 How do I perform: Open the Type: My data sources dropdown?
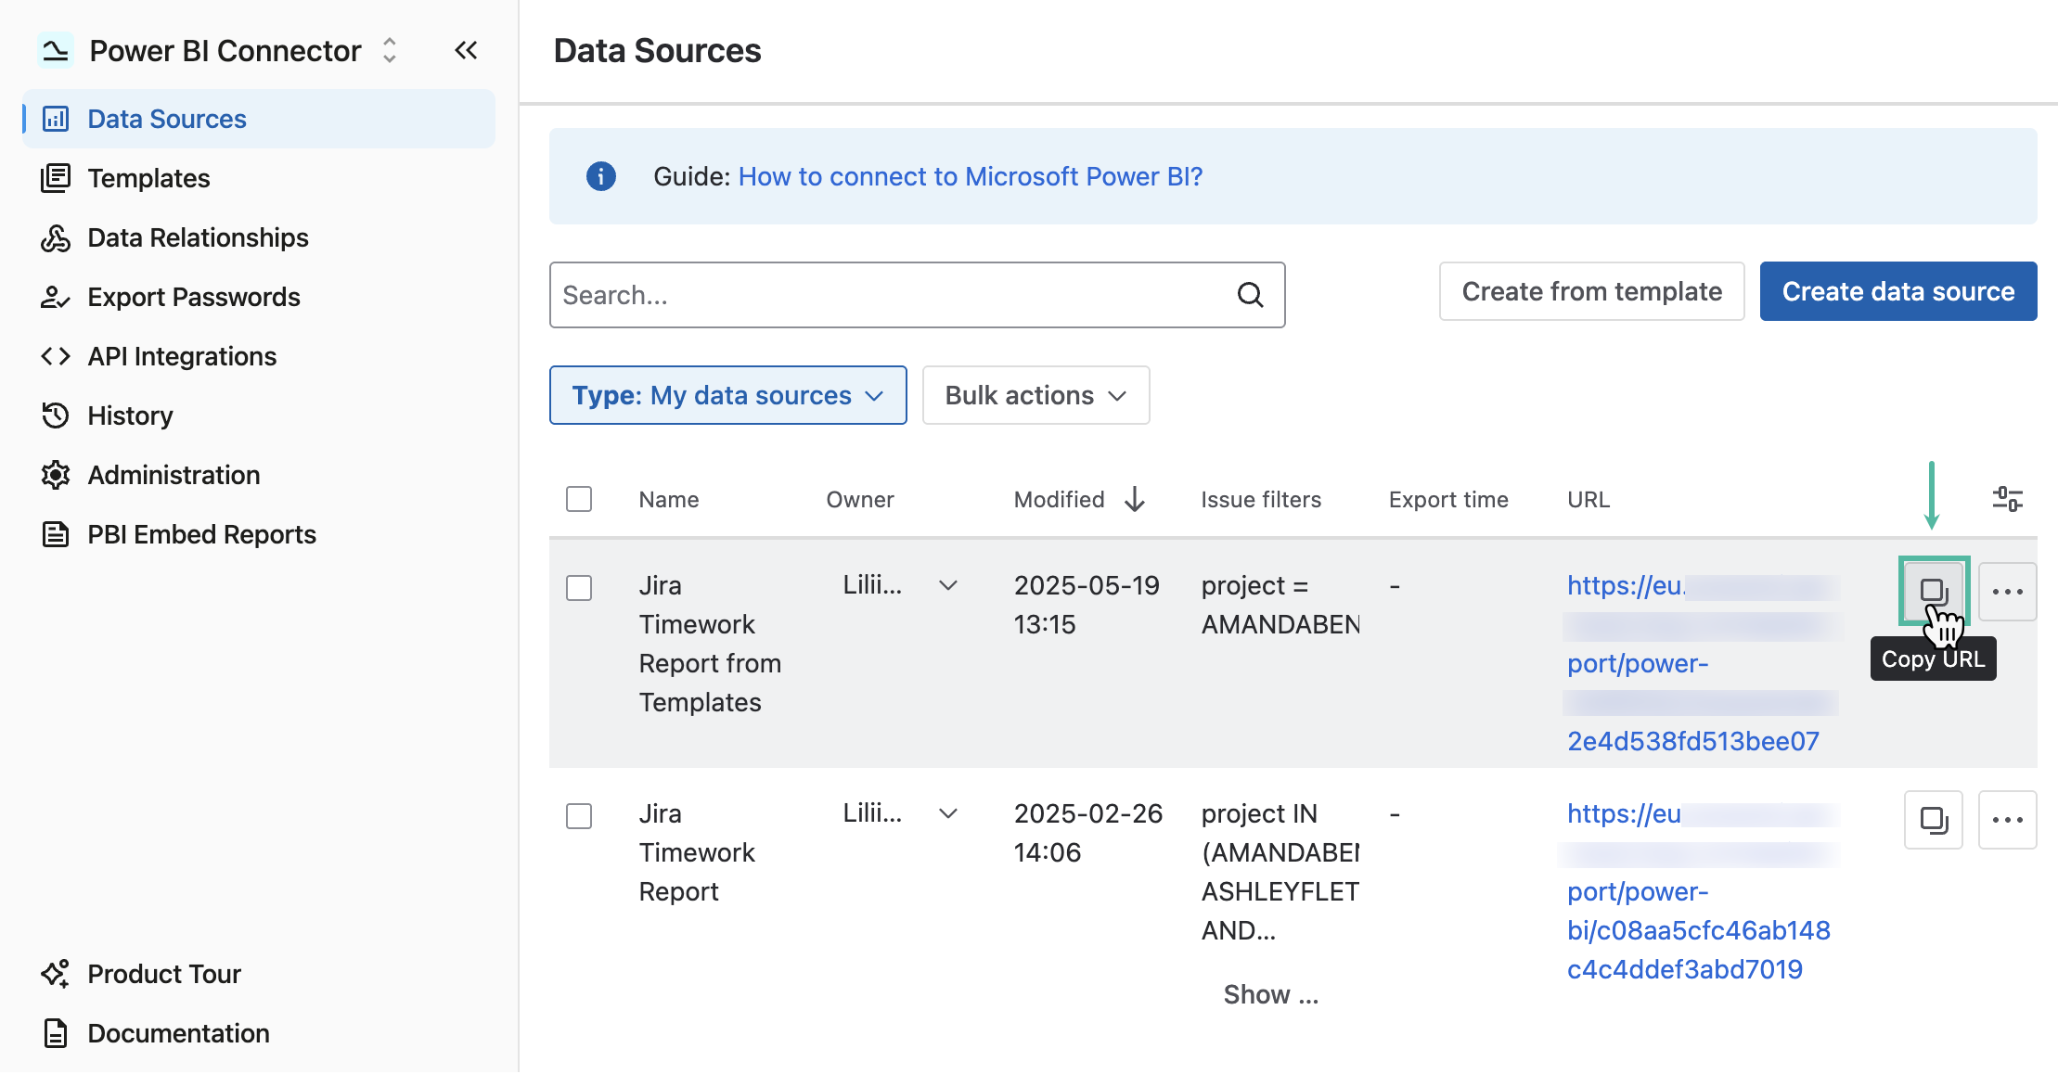[728, 395]
